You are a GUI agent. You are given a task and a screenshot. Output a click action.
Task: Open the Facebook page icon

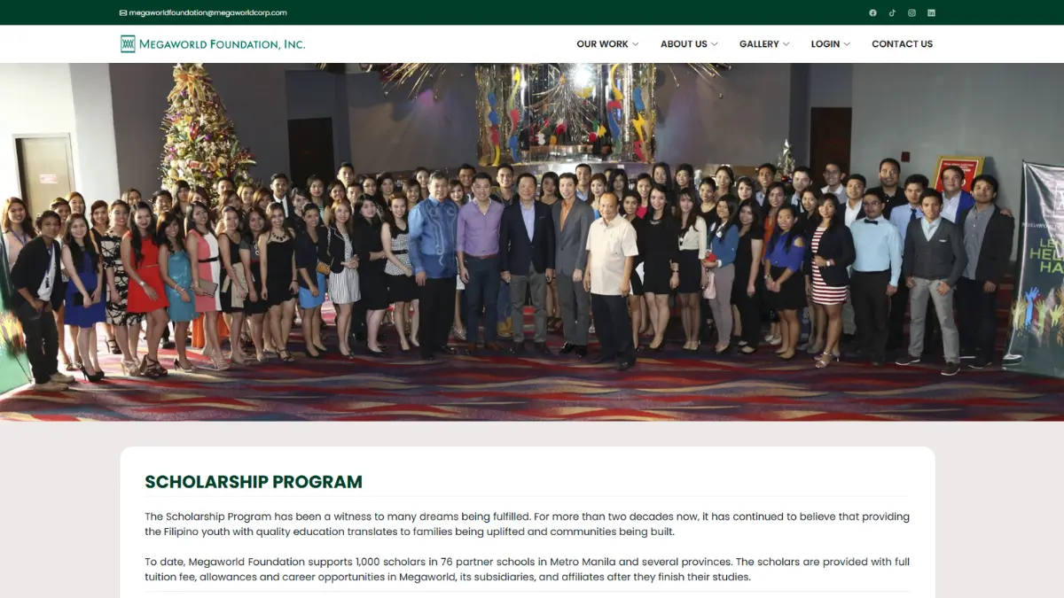[x=872, y=13]
